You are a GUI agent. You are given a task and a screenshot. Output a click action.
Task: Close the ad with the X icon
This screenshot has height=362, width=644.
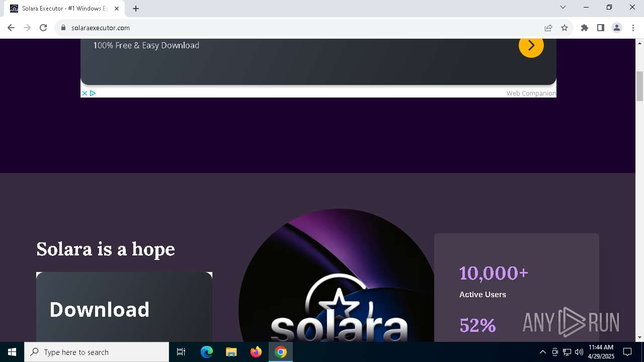(85, 93)
